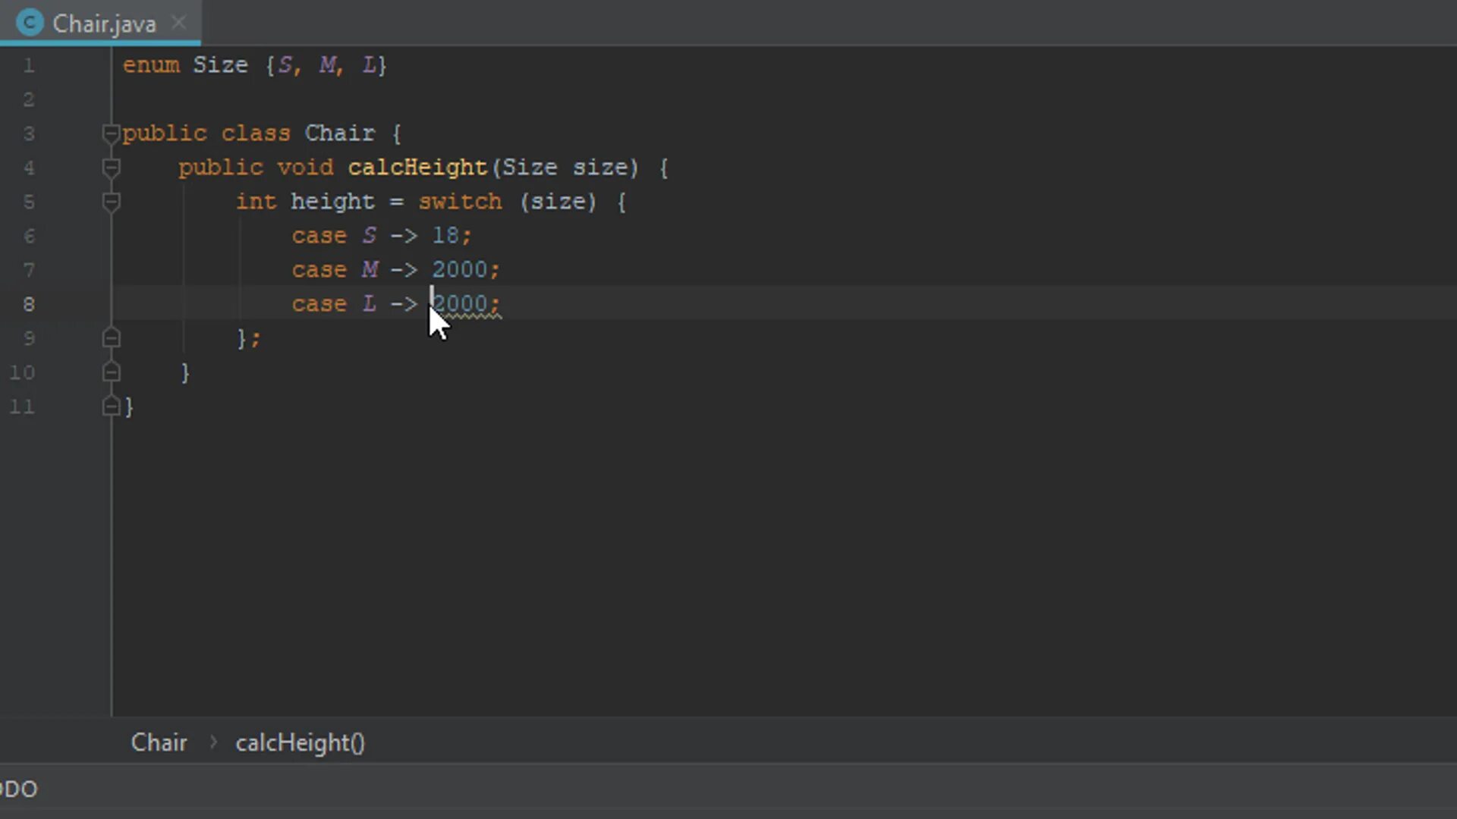
Task: Click the underlined 2000 value on line 8
Action: coord(461,304)
